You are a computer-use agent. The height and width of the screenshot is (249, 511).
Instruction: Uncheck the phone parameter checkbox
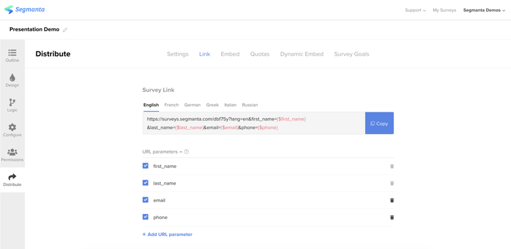click(x=145, y=217)
